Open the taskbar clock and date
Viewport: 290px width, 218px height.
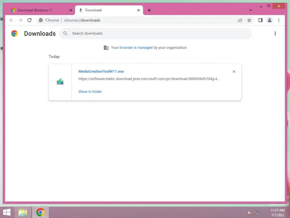click(x=278, y=213)
